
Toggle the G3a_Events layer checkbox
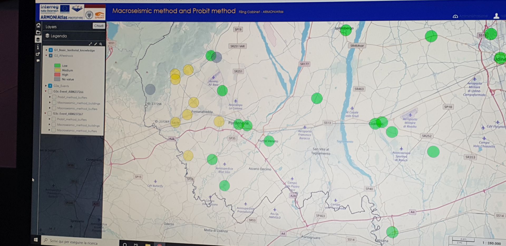pyautogui.click(x=50, y=86)
